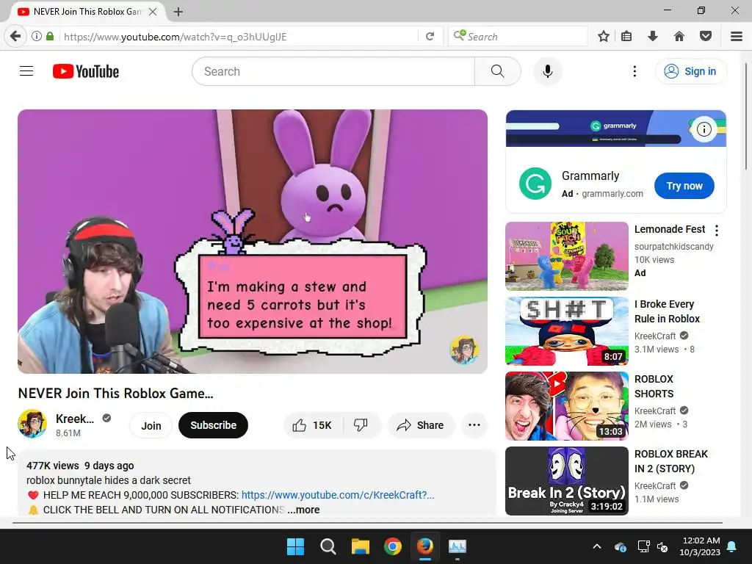The height and width of the screenshot is (564, 752).
Task: Click the YouTube search magnifier button
Action: pyautogui.click(x=497, y=71)
